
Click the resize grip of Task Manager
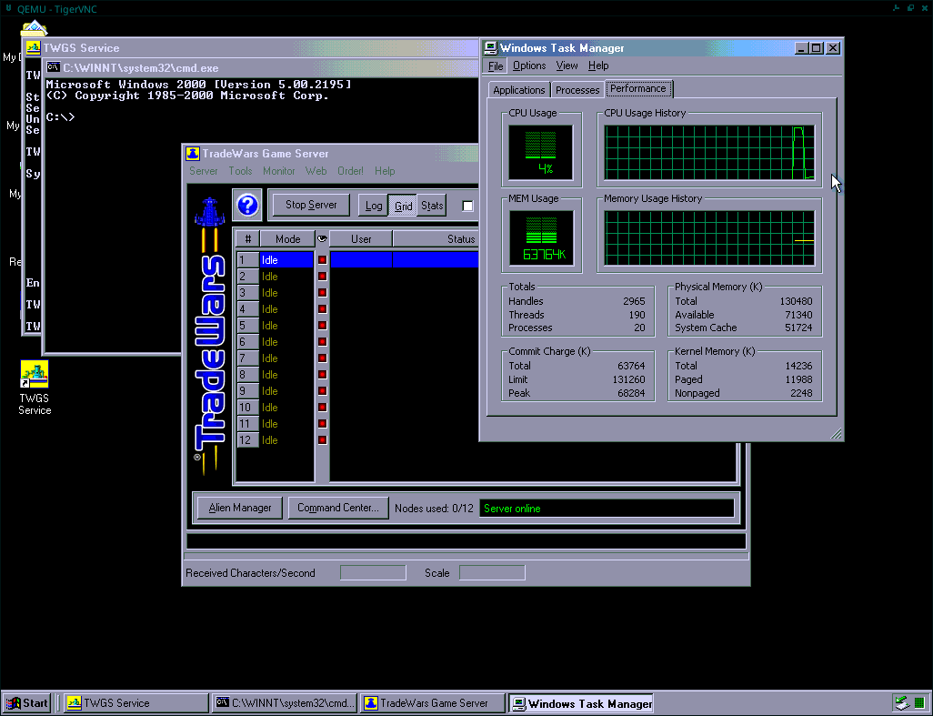coord(836,433)
